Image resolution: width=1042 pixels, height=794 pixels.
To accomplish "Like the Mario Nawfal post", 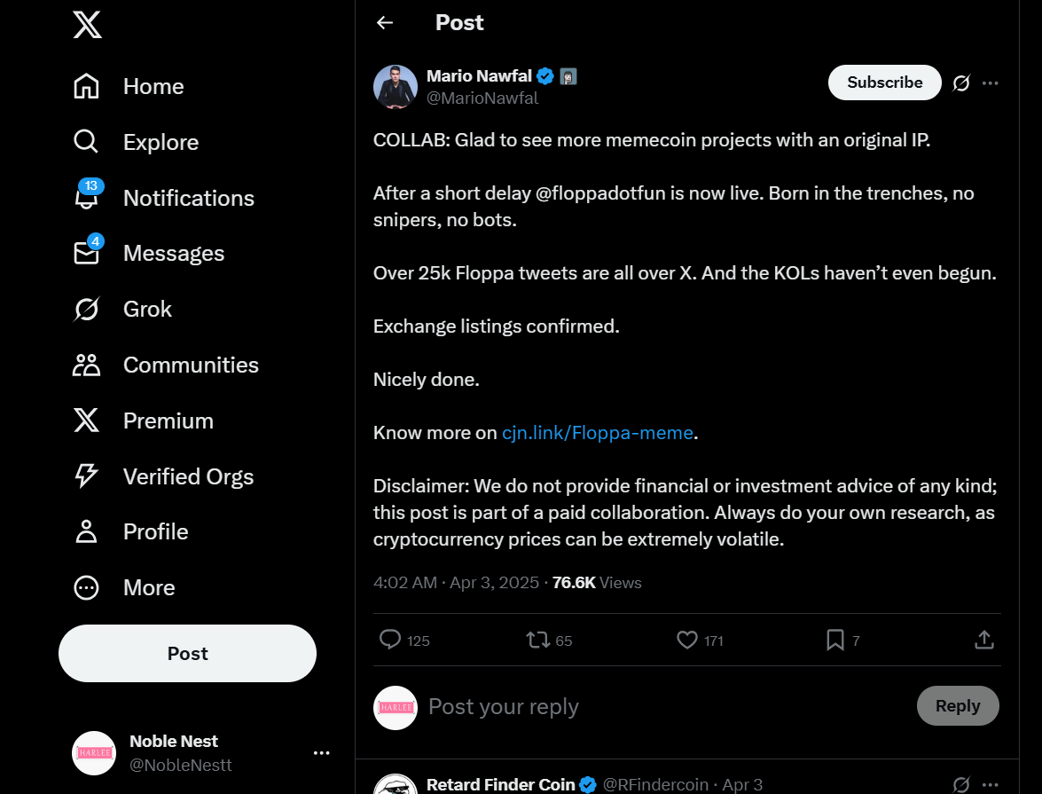I will [x=686, y=640].
